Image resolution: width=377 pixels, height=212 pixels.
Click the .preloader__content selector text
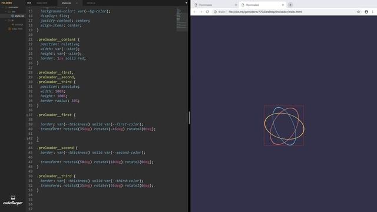click(57, 39)
